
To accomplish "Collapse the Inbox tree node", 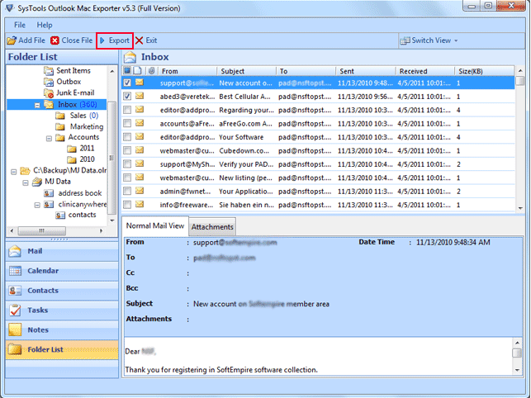I will 38,106.
